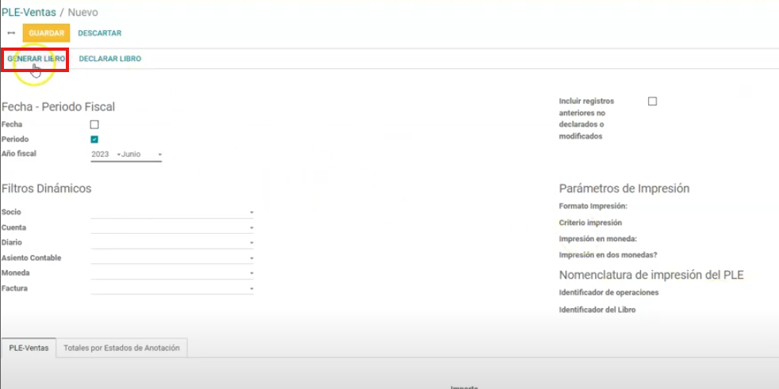Image resolution: width=779 pixels, height=389 pixels.
Task: Select the PLE-Ventas tab
Action: click(29, 348)
